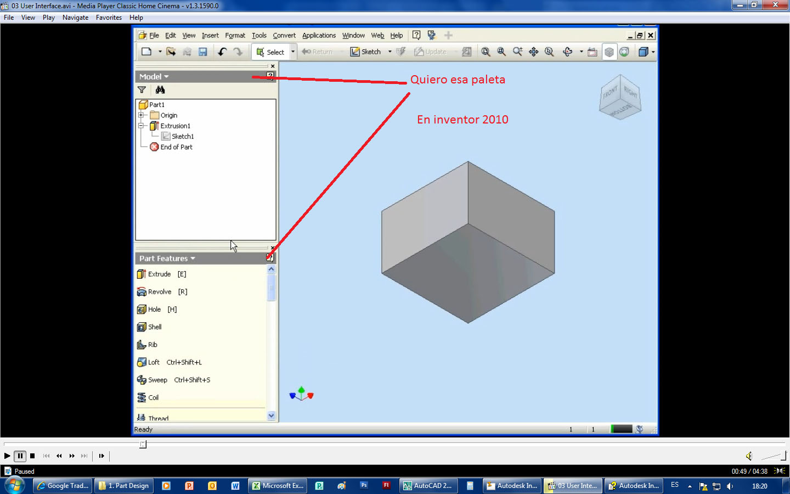
Task: Open the Tools menu in Inventor
Action: click(259, 35)
